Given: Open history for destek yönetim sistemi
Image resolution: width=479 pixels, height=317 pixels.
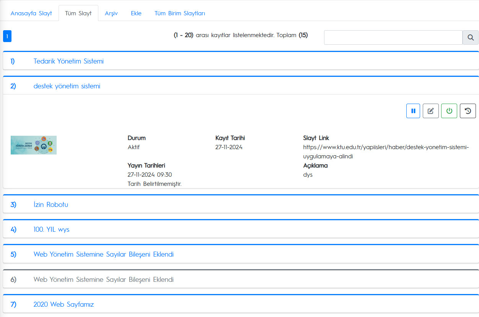Looking at the screenshot, I should [x=468, y=111].
